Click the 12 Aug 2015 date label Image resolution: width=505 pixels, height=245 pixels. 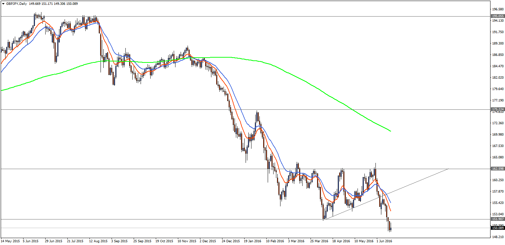pos(98,241)
